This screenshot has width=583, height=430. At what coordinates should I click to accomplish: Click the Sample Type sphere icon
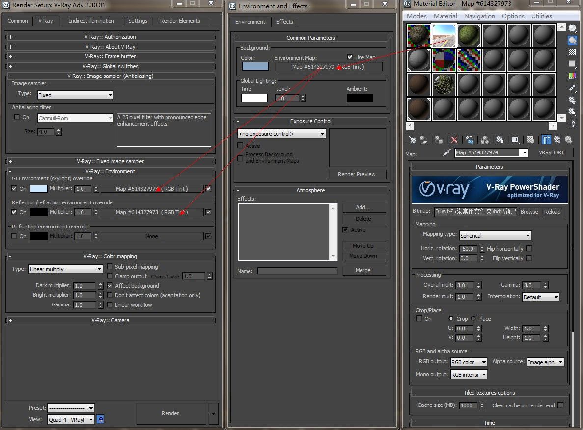point(573,28)
